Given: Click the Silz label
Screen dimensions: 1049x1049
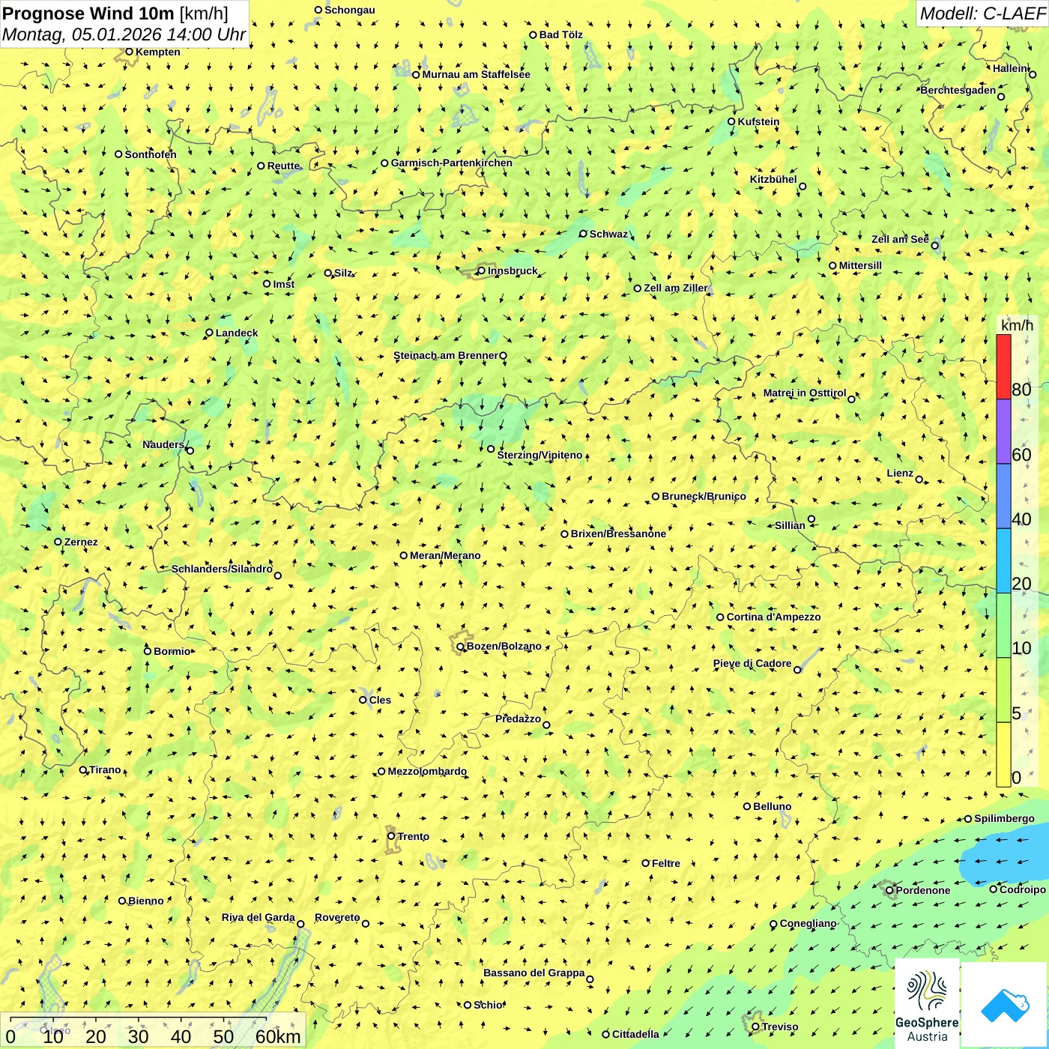Looking at the screenshot, I should coord(343,273).
